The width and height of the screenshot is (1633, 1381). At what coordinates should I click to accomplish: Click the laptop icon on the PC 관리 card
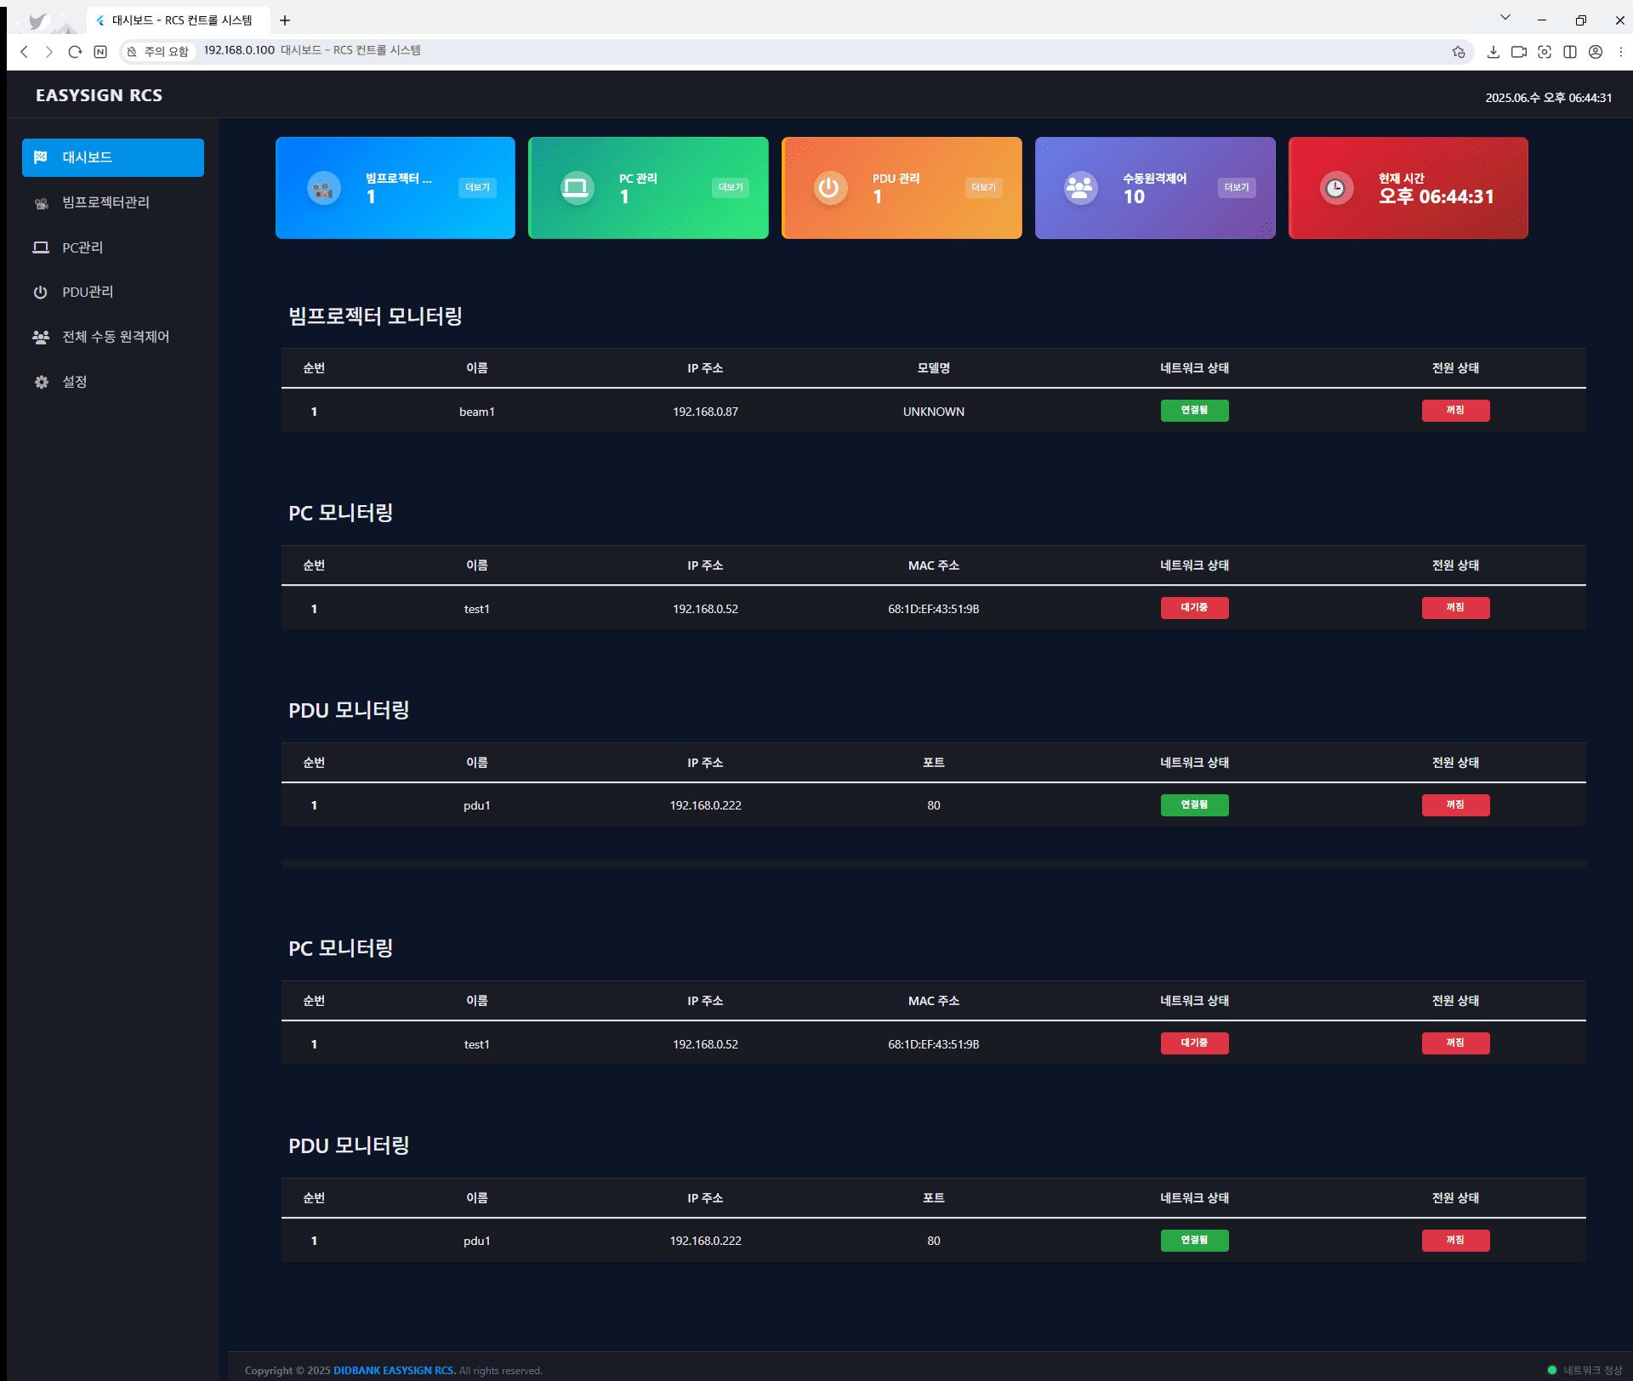[x=577, y=188]
